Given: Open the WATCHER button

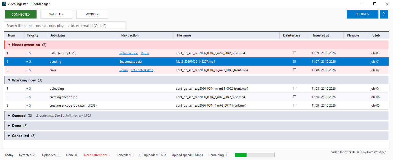Looking at the screenshot, I should pyautogui.click(x=56, y=14).
